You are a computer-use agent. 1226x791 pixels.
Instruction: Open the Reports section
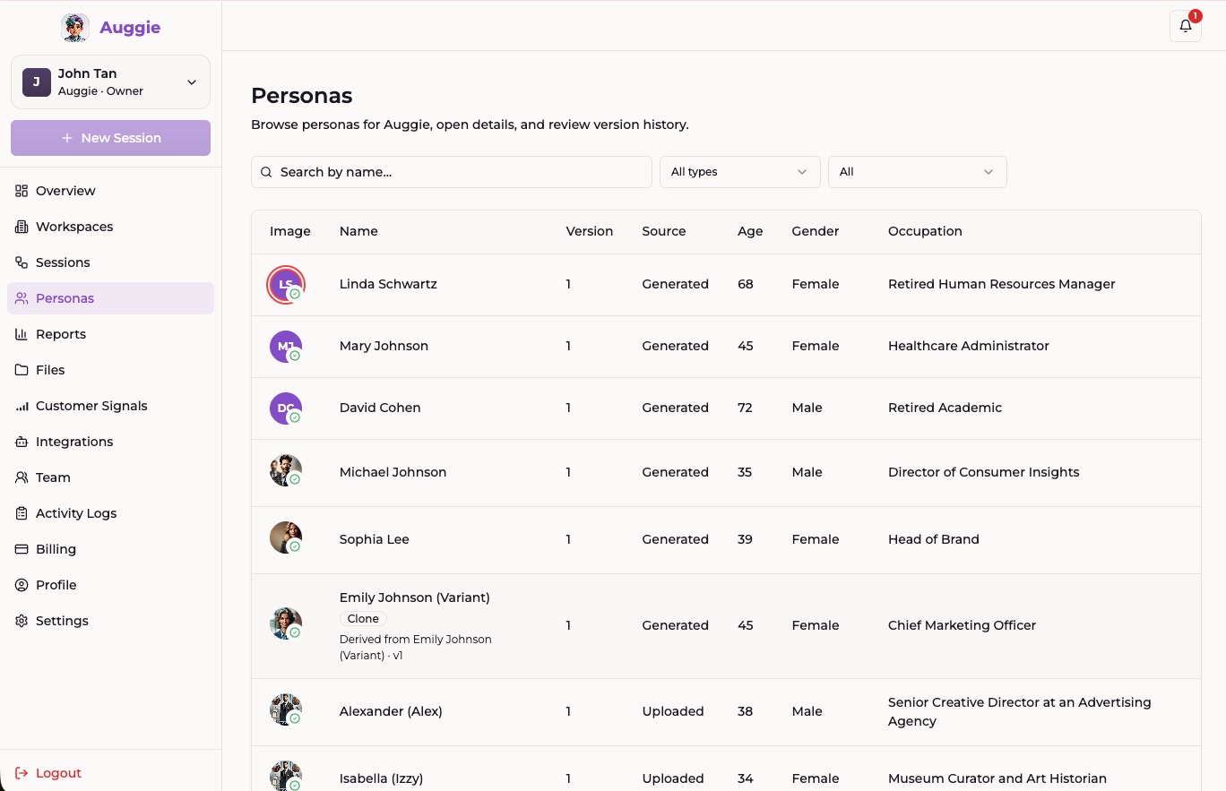click(x=110, y=334)
